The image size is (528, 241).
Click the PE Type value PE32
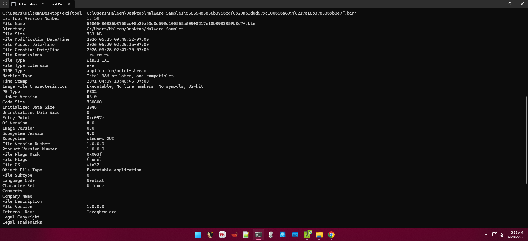point(92,92)
